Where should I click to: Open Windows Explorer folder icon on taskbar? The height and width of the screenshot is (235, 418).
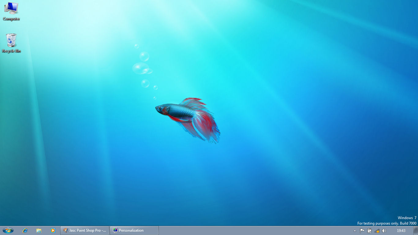click(x=39, y=230)
